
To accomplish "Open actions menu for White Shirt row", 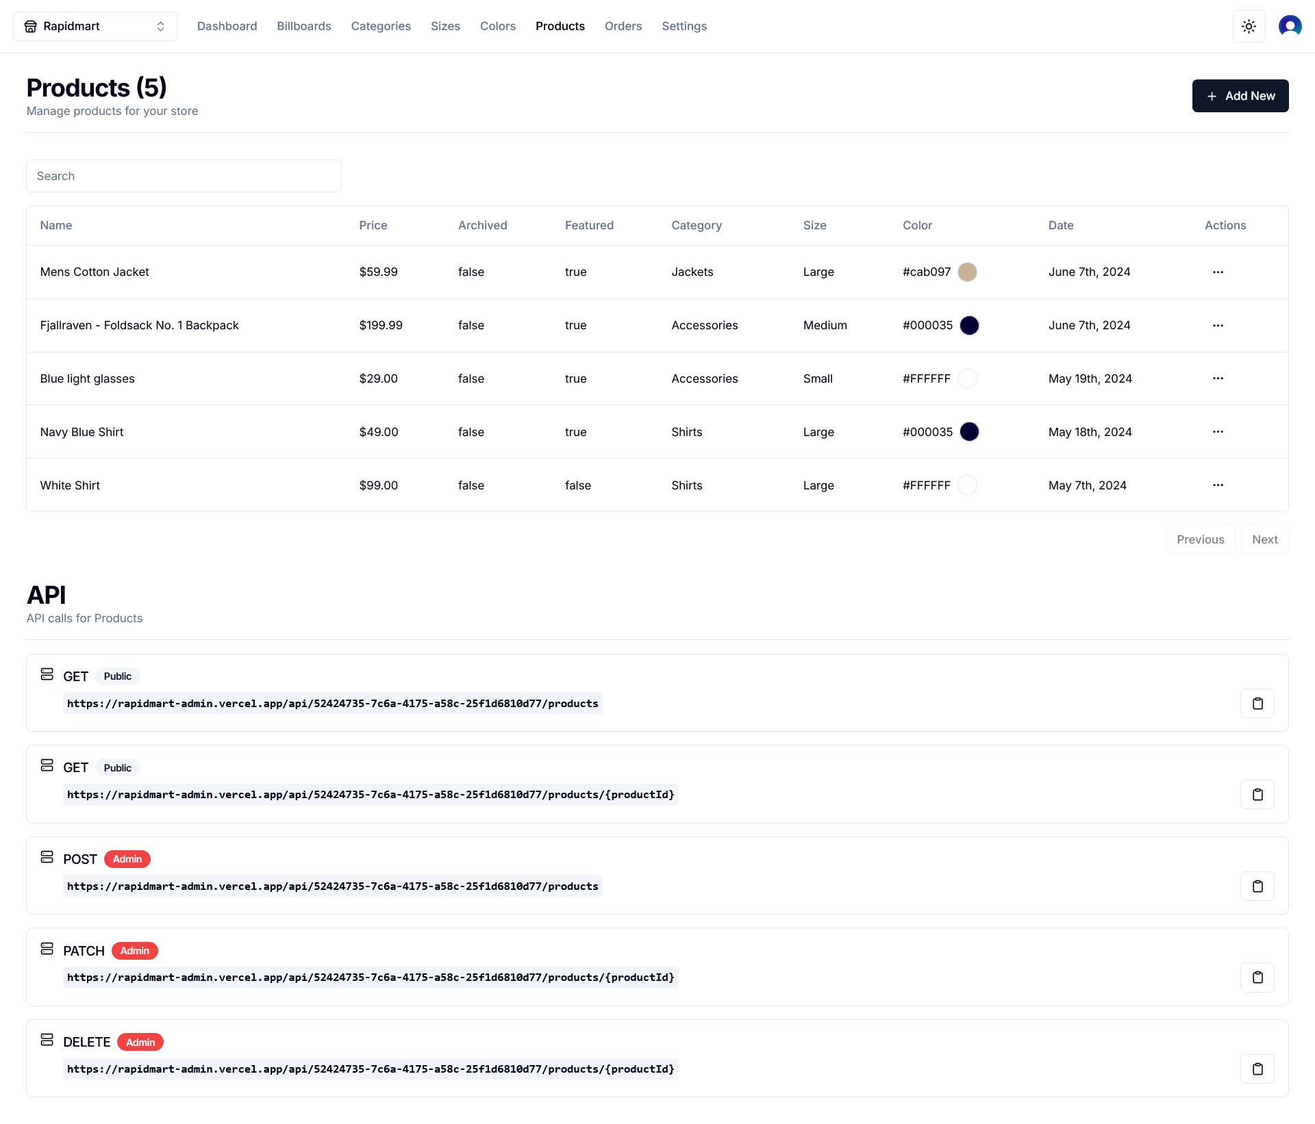I will (1217, 485).
